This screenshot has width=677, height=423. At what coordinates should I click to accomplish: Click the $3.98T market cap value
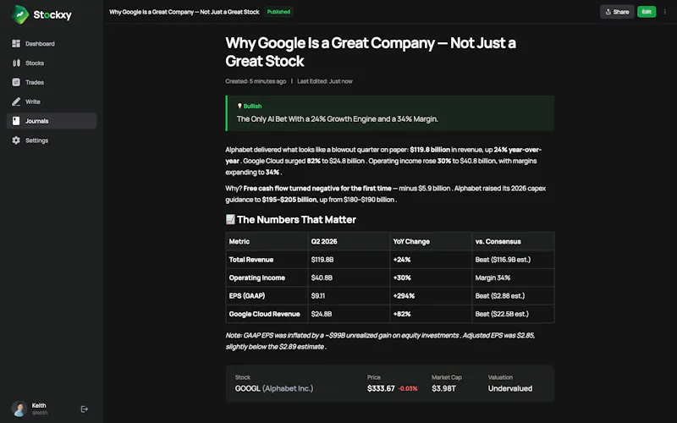pyautogui.click(x=443, y=388)
